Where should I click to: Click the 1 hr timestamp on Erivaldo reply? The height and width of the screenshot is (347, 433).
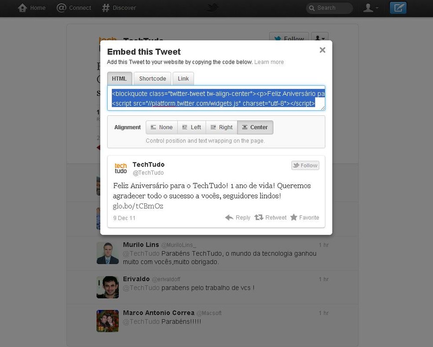coord(323,279)
